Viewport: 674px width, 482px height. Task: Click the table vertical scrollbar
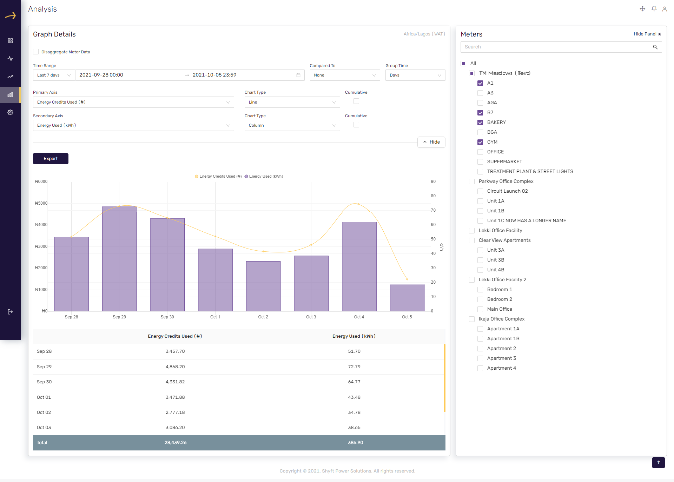pyautogui.click(x=444, y=378)
